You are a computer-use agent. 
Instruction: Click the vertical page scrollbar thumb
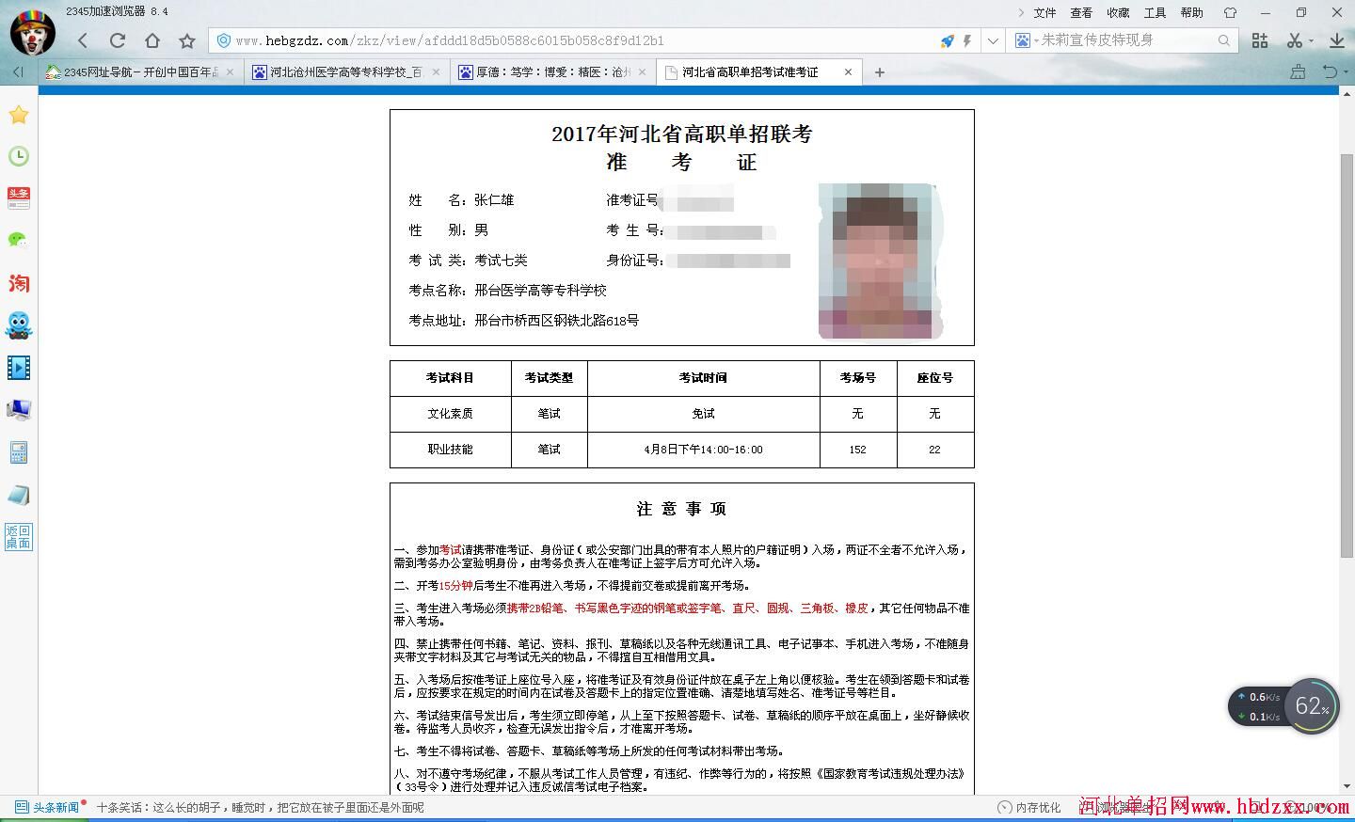[1347, 357]
